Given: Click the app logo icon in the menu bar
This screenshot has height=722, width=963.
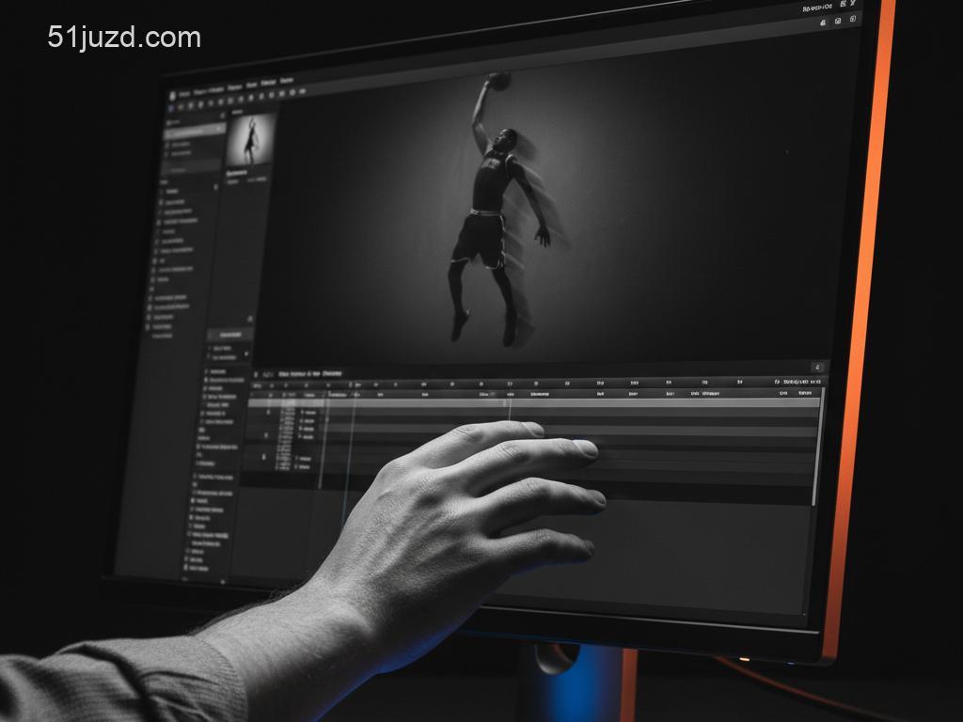Looking at the screenshot, I should (174, 95).
